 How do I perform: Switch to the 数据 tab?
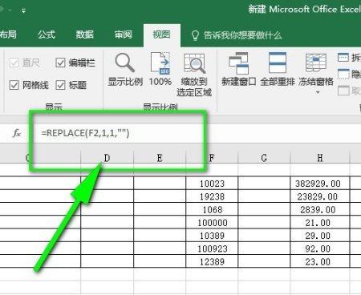click(84, 34)
